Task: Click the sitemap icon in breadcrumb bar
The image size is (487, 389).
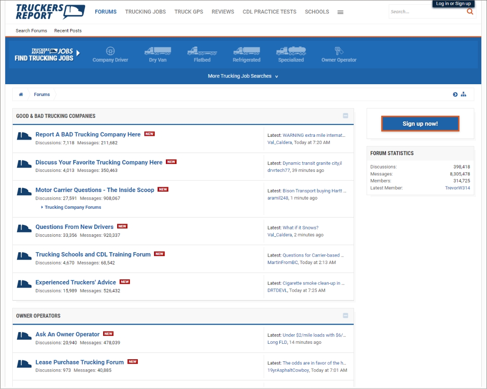Action: click(463, 94)
